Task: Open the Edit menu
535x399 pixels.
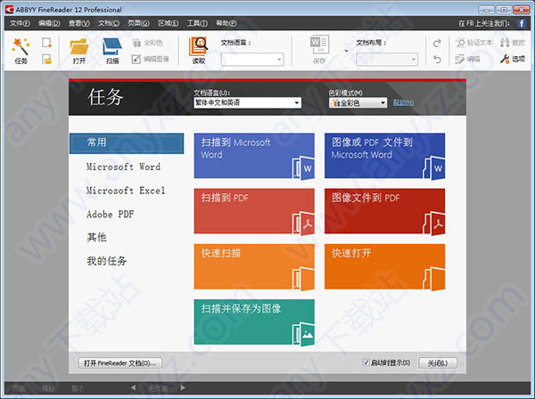Action: click(49, 23)
